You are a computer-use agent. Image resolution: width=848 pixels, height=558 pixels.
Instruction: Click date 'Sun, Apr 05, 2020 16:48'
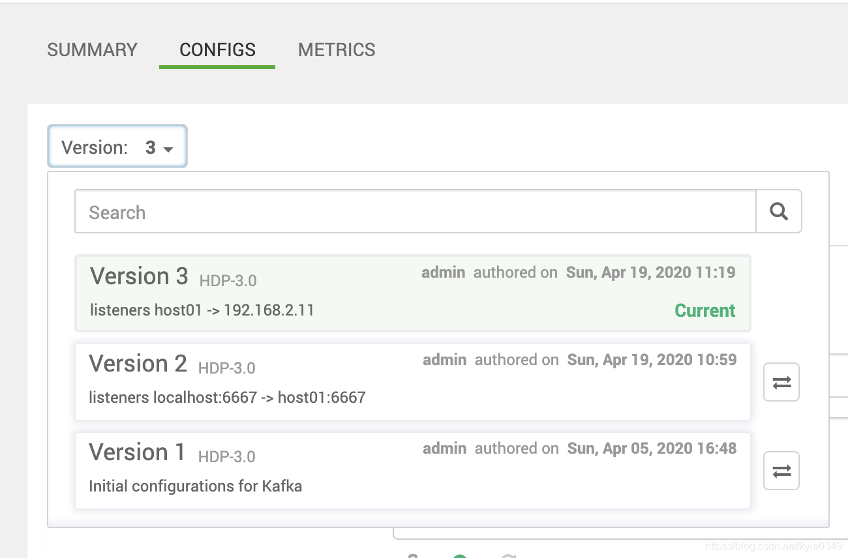652,448
